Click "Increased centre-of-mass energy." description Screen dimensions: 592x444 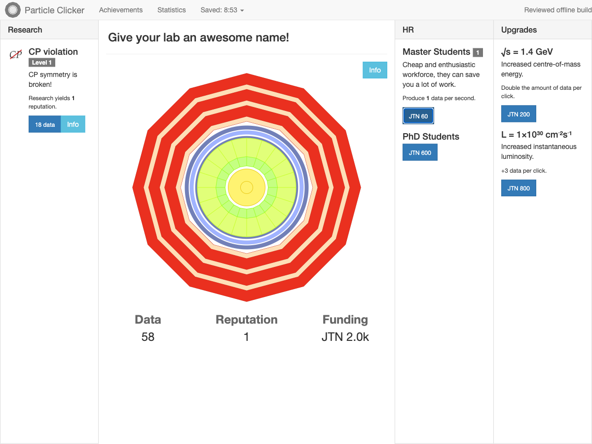click(x=534, y=69)
